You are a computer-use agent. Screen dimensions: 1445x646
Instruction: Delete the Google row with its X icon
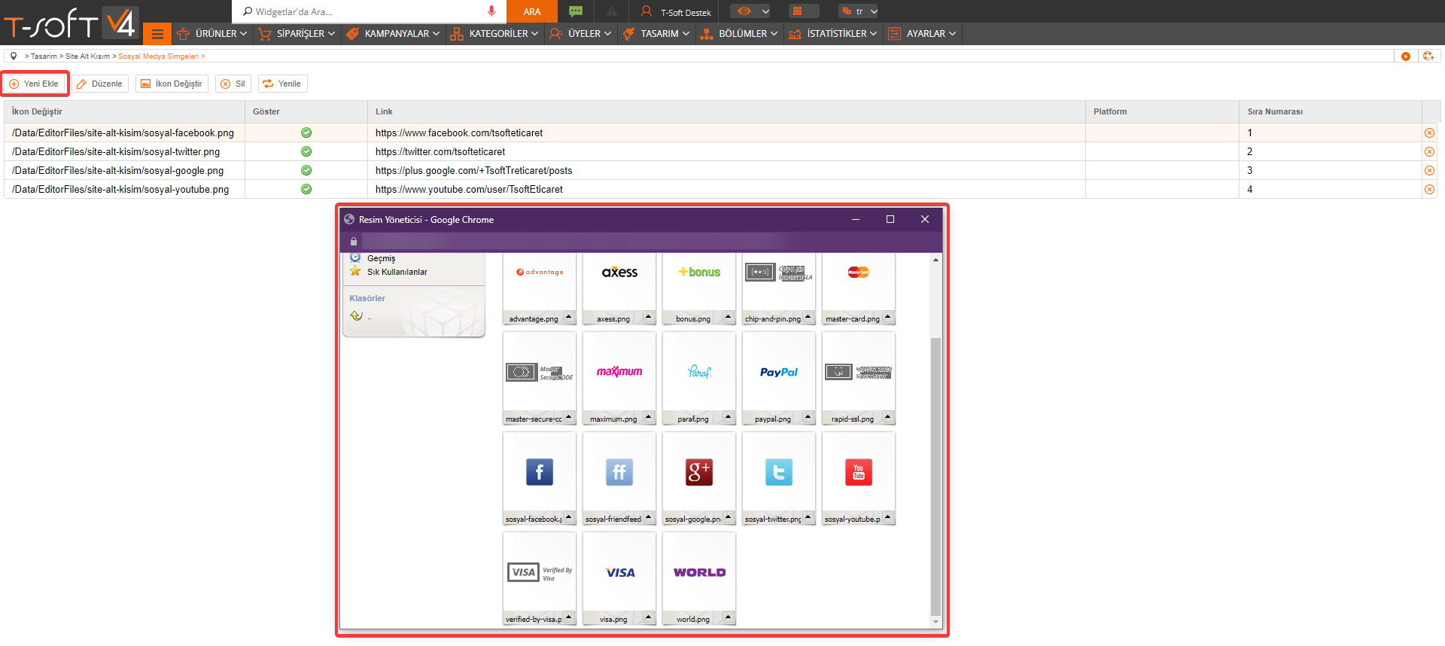1429,171
